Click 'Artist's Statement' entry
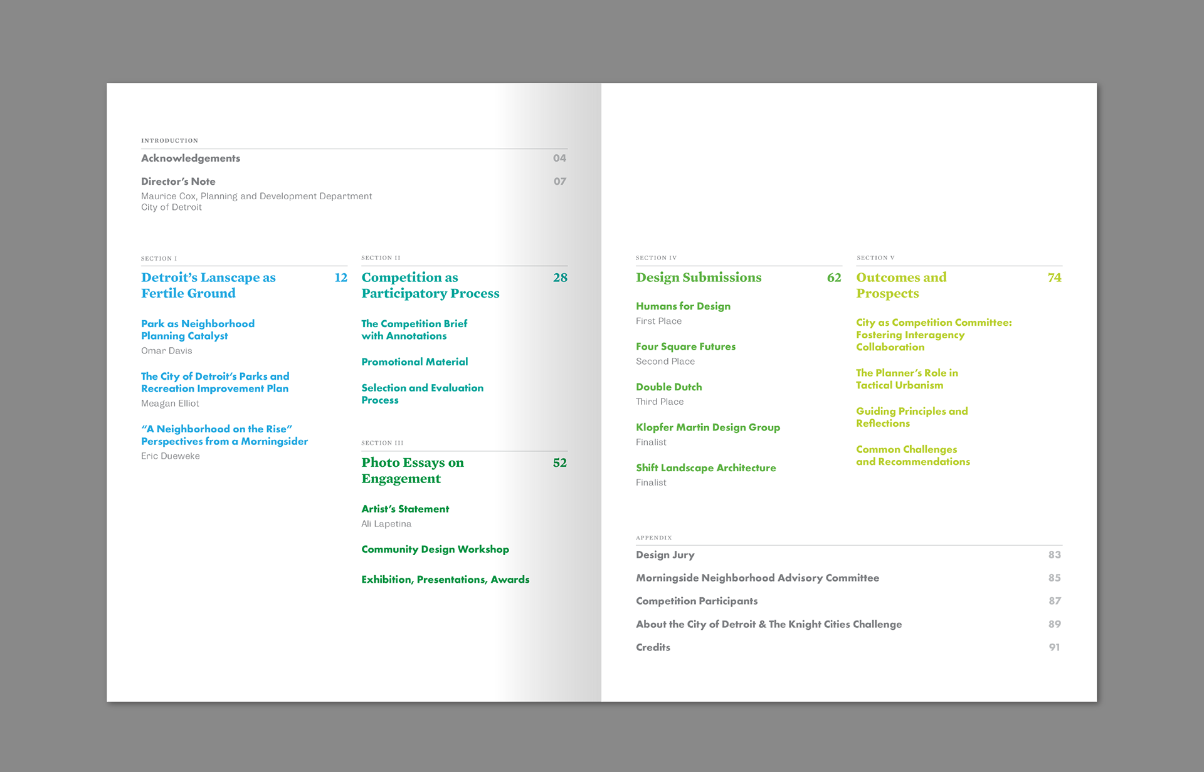 pyautogui.click(x=405, y=509)
